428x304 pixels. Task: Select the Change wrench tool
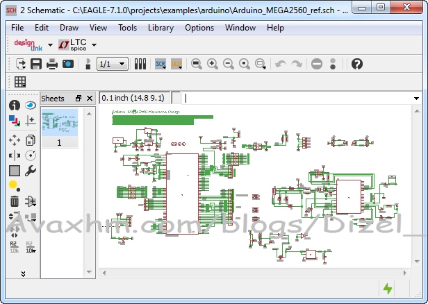31,171
